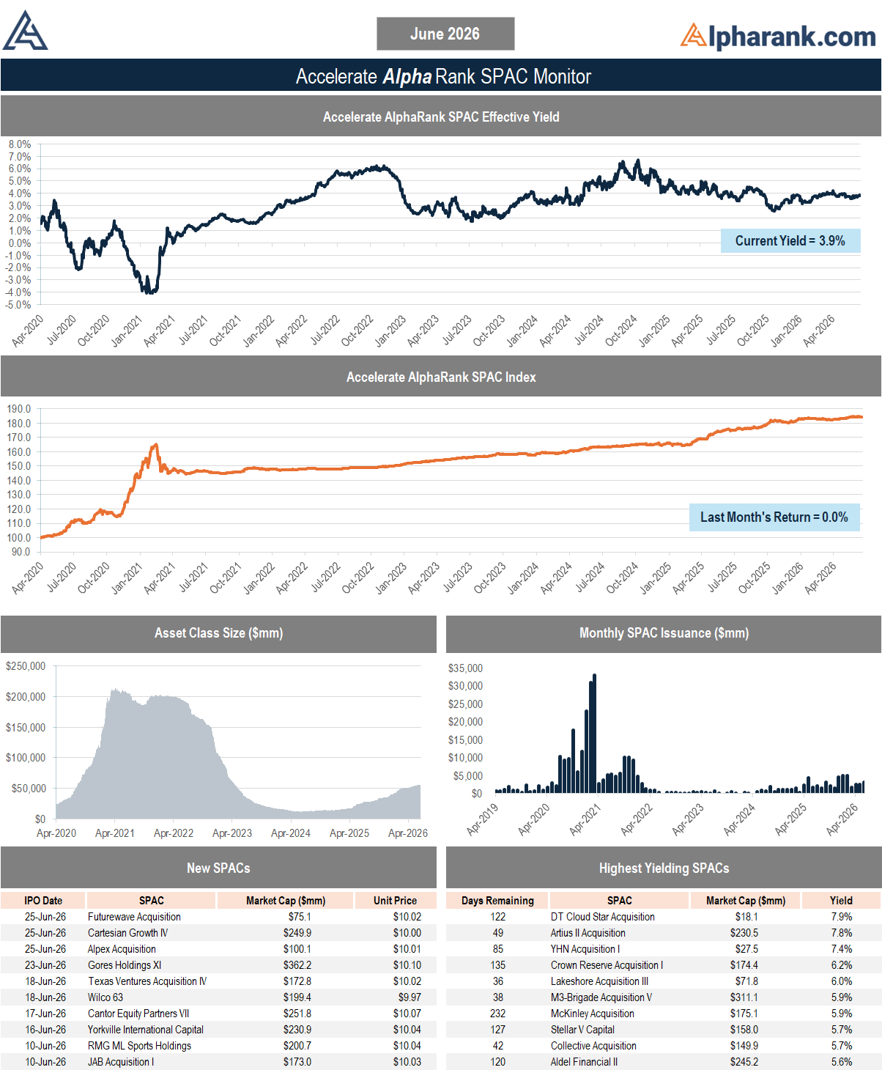This screenshot has height=1070, width=882.
Task: Click the $10.10 unit price value
Action: [x=407, y=965]
